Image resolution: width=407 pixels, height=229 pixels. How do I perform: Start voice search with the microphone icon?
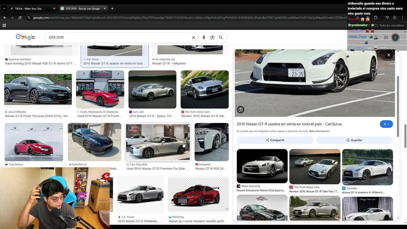(204, 38)
